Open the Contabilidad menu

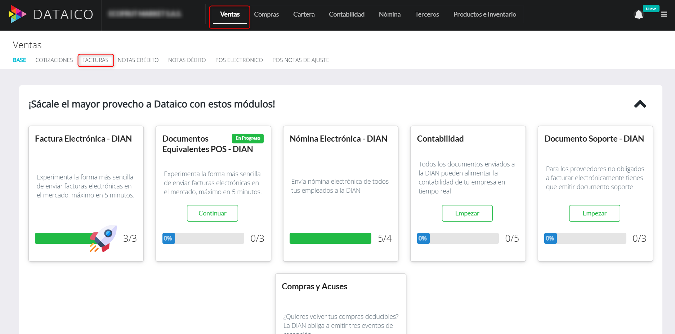point(347,14)
